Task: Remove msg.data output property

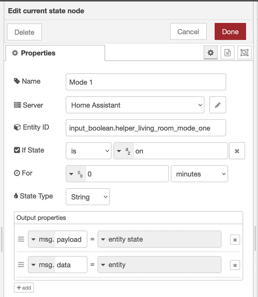Action: [x=235, y=265]
